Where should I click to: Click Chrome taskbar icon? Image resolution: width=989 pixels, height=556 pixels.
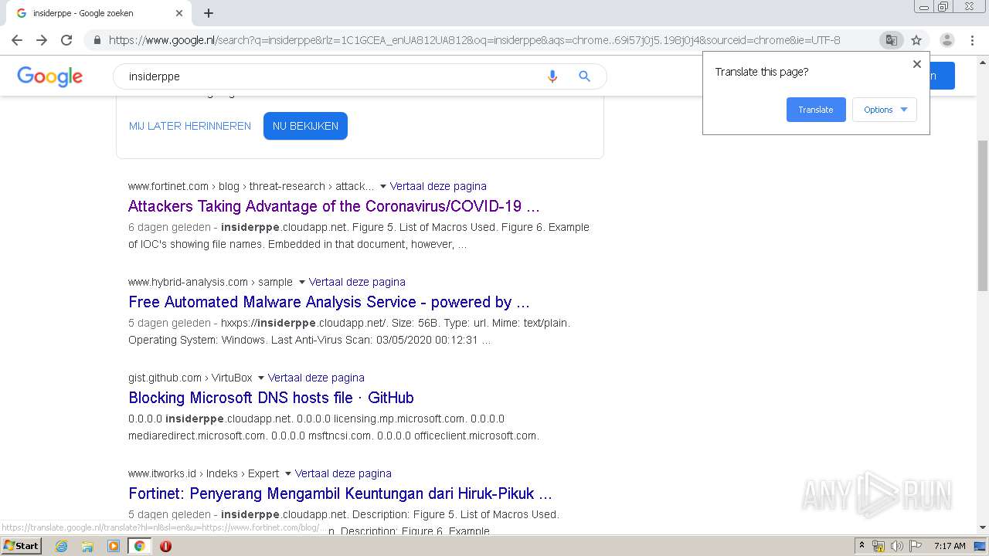click(139, 546)
